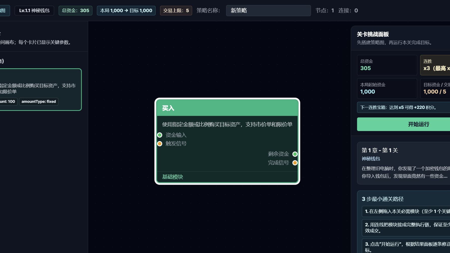The width and height of the screenshot is (450, 253).
Task: Select the 买入 node header on canvas
Action: 227,108
